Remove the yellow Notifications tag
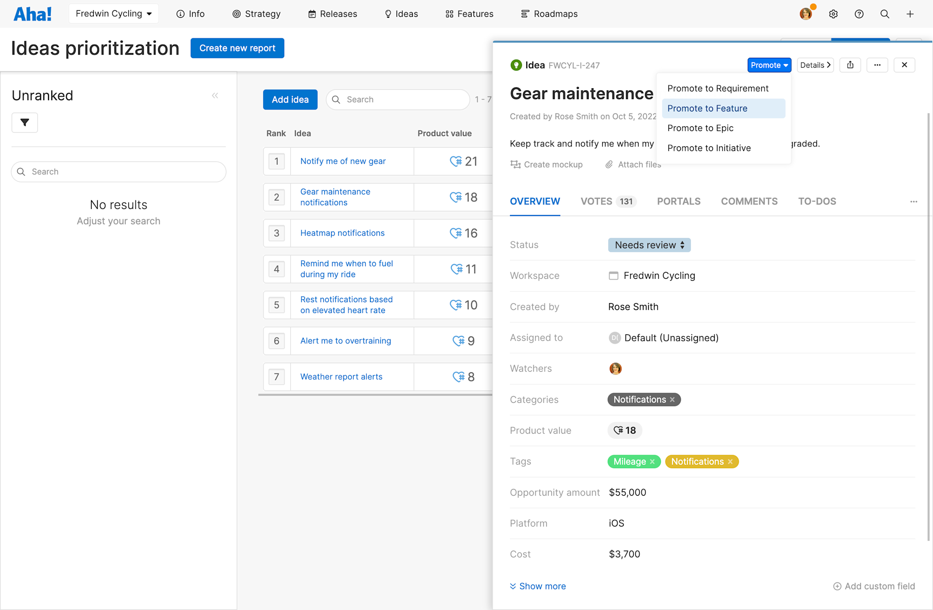Image resolution: width=933 pixels, height=610 pixels. click(731, 462)
